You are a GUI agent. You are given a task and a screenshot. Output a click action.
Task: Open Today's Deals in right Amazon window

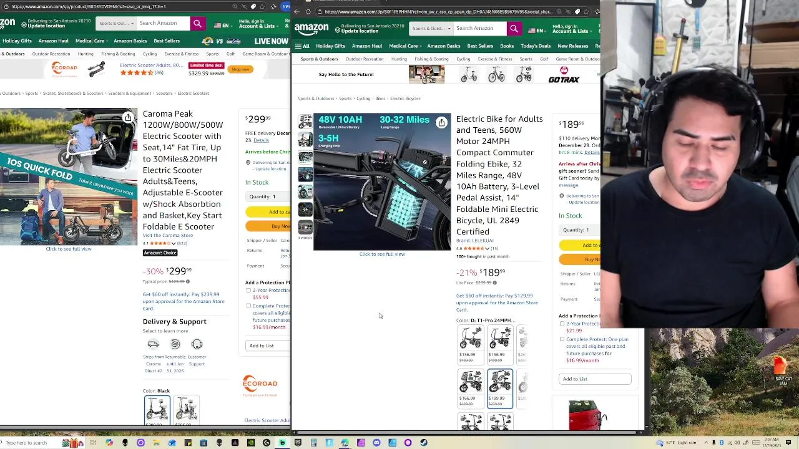coord(536,46)
